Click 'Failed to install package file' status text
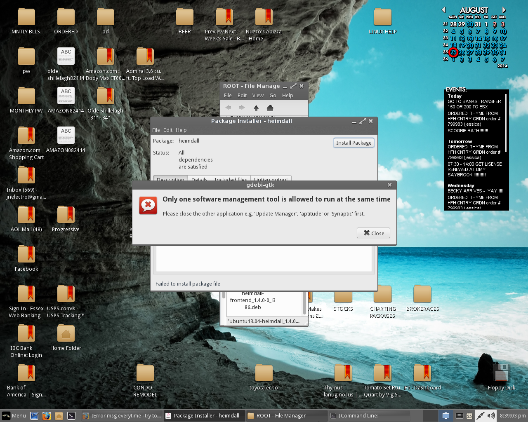The image size is (528, 422). (x=188, y=284)
